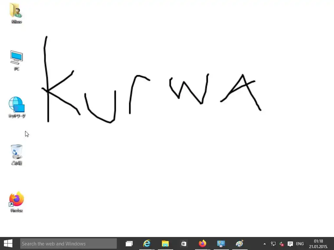Open the Control Panel taskbar icon
Viewport: 334px width, 250px height.
[221, 243]
